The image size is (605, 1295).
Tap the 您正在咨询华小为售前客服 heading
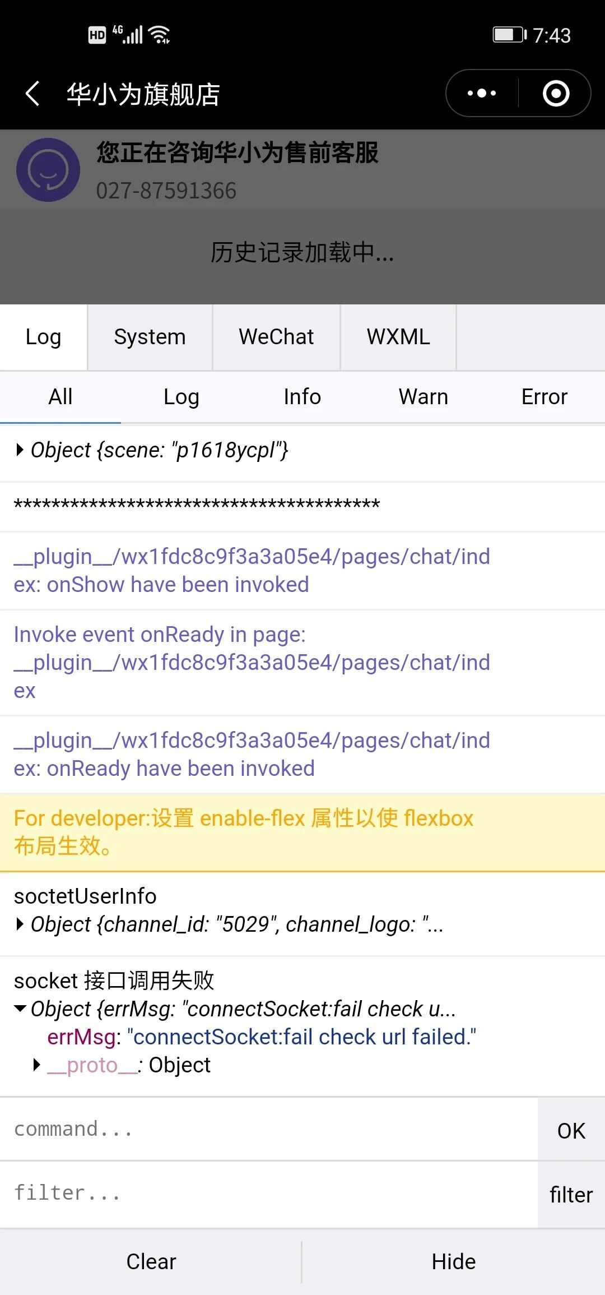coord(238,152)
